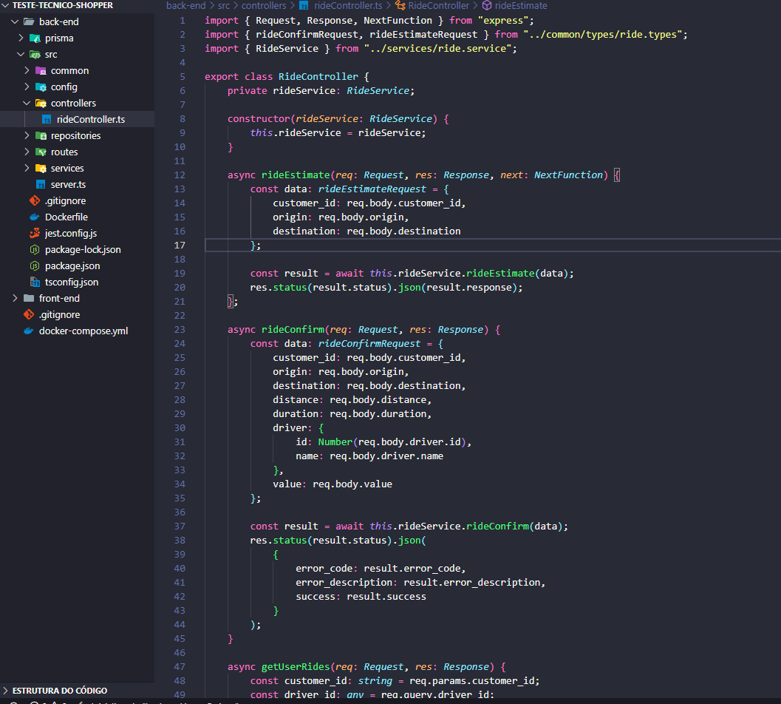Expand the front-end folder
Screen dimensions: 781x704
coord(16,299)
